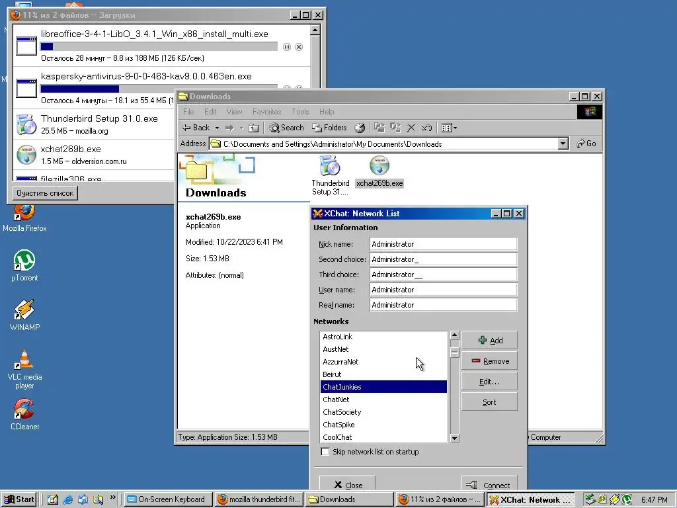Screen dimensions: 677x508
Task: Select AstroLink in the Networks list
Action: pos(384,337)
